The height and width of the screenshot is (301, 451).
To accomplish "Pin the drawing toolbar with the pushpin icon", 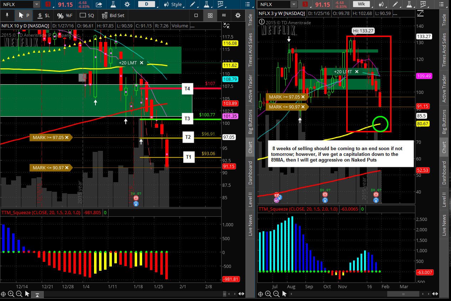I will tap(7, 15).
